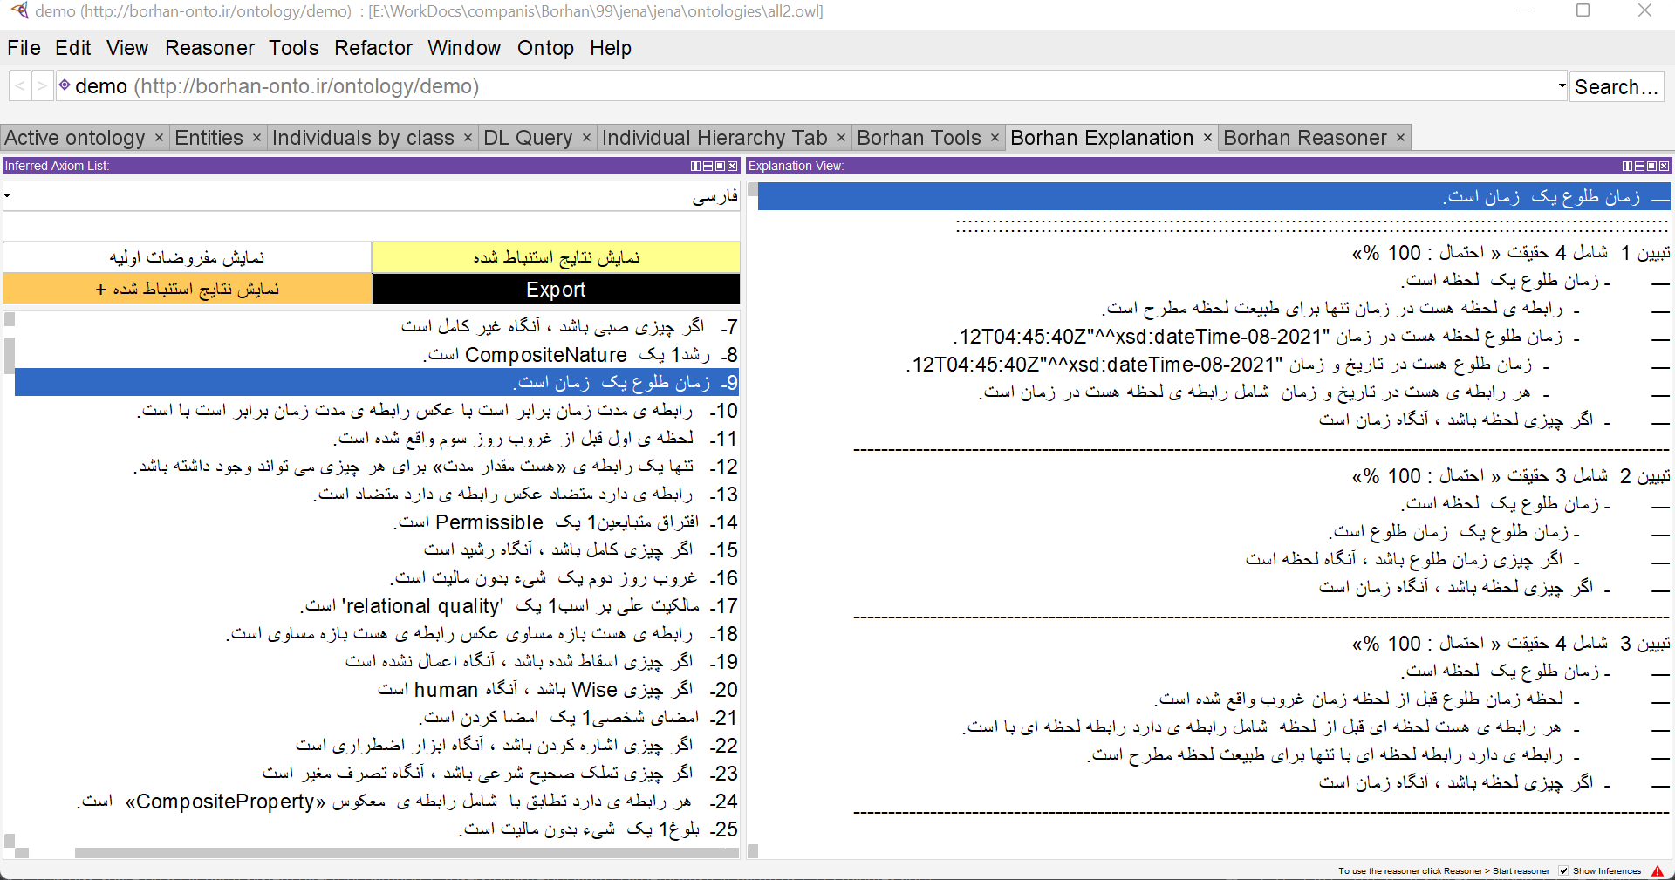Image resolution: width=1675 pixels, height=880 pixels.
Task: Click the Search button
Action: 1617,85
